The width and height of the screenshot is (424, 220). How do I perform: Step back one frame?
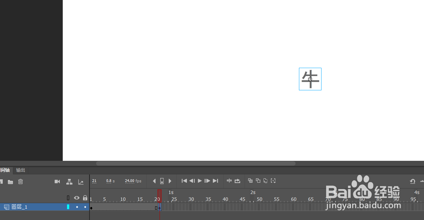pos(192,181)
